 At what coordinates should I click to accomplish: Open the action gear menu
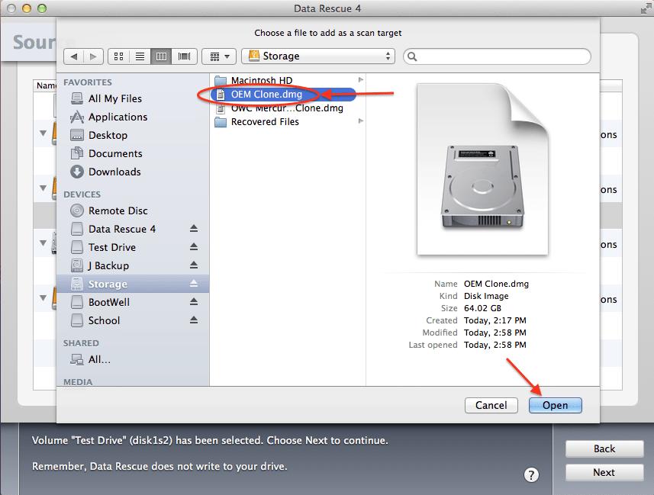[x=217, y=56]
